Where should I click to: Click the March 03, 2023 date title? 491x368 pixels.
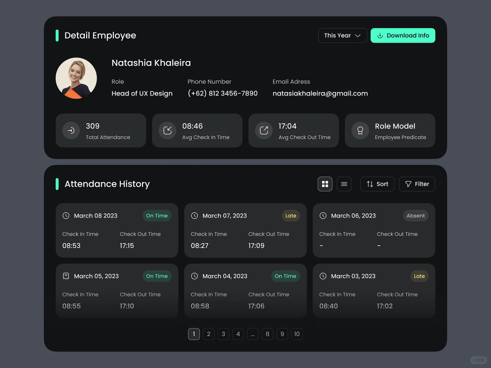coord(353,276)
